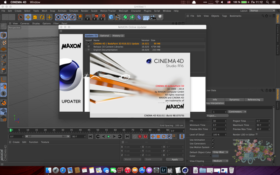The height and width of the screenshot is (175, 280).
Task: Add a Cube primitive object
Action: click(x=111, y=17)
